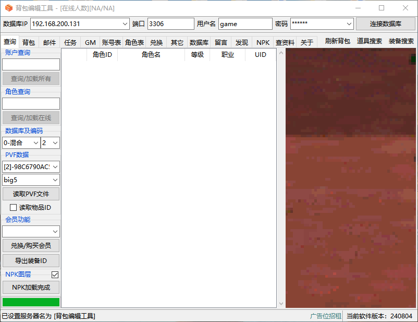The image size is (418, 322).
Task: Disable the NPK图层 checkbox
Action: [x=54, y=275]
